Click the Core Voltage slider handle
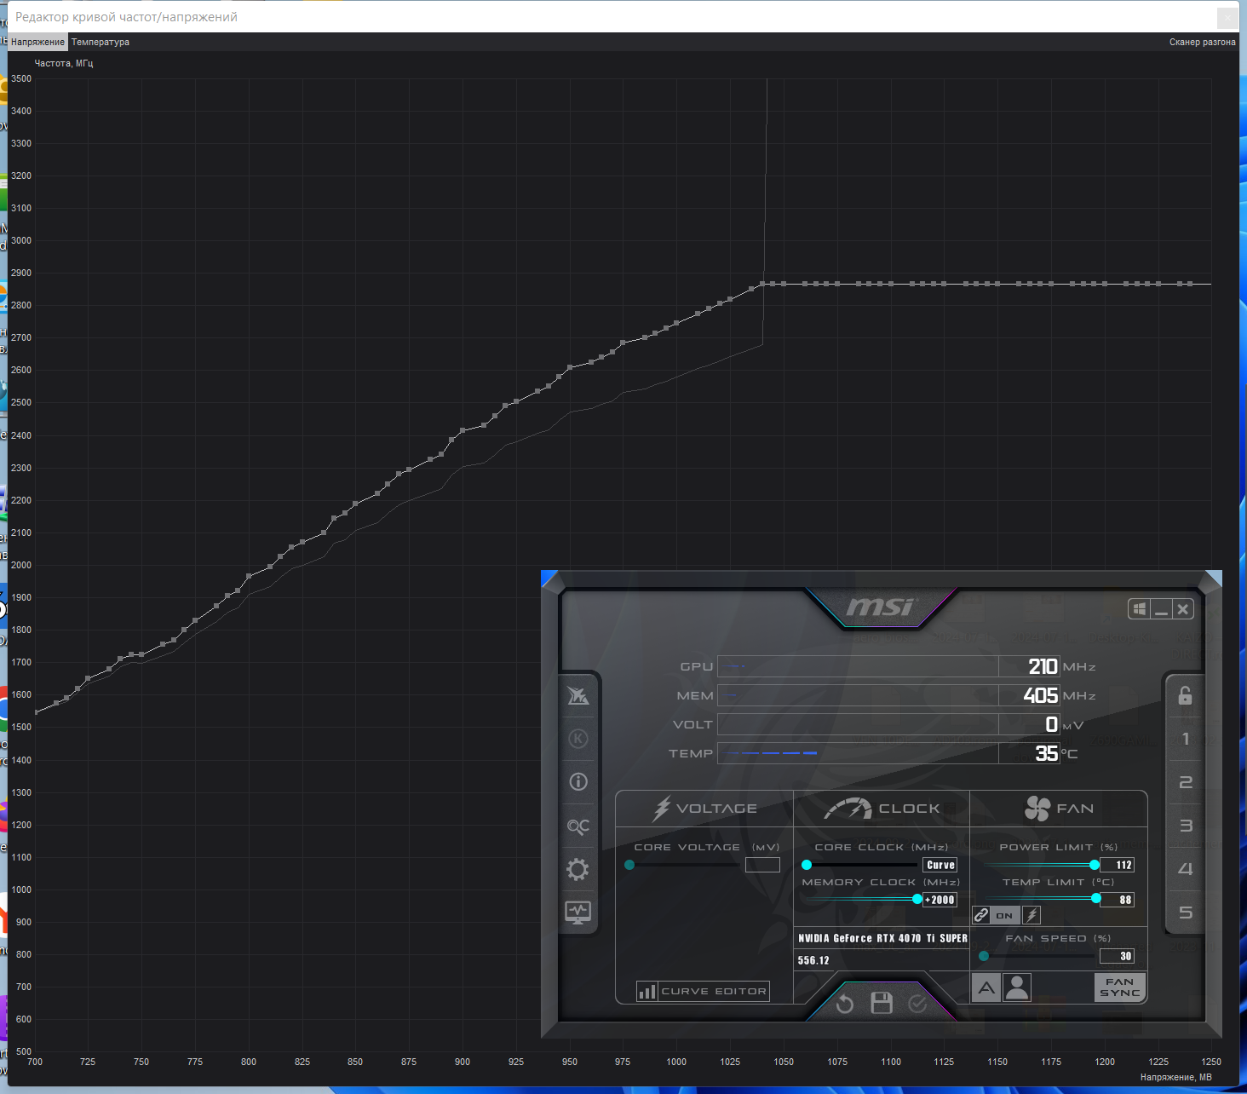The height and width of the screenshot is (1094, 1247). tap(629, 865)
